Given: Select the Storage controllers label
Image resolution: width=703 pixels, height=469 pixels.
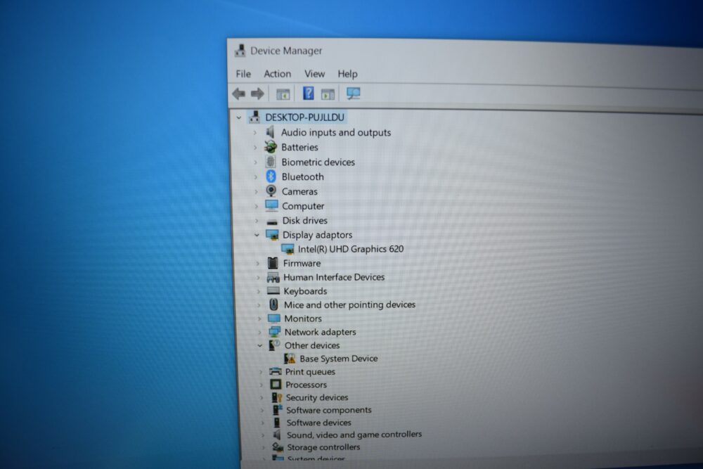Looking at the screenshot, I should [323, 447].
